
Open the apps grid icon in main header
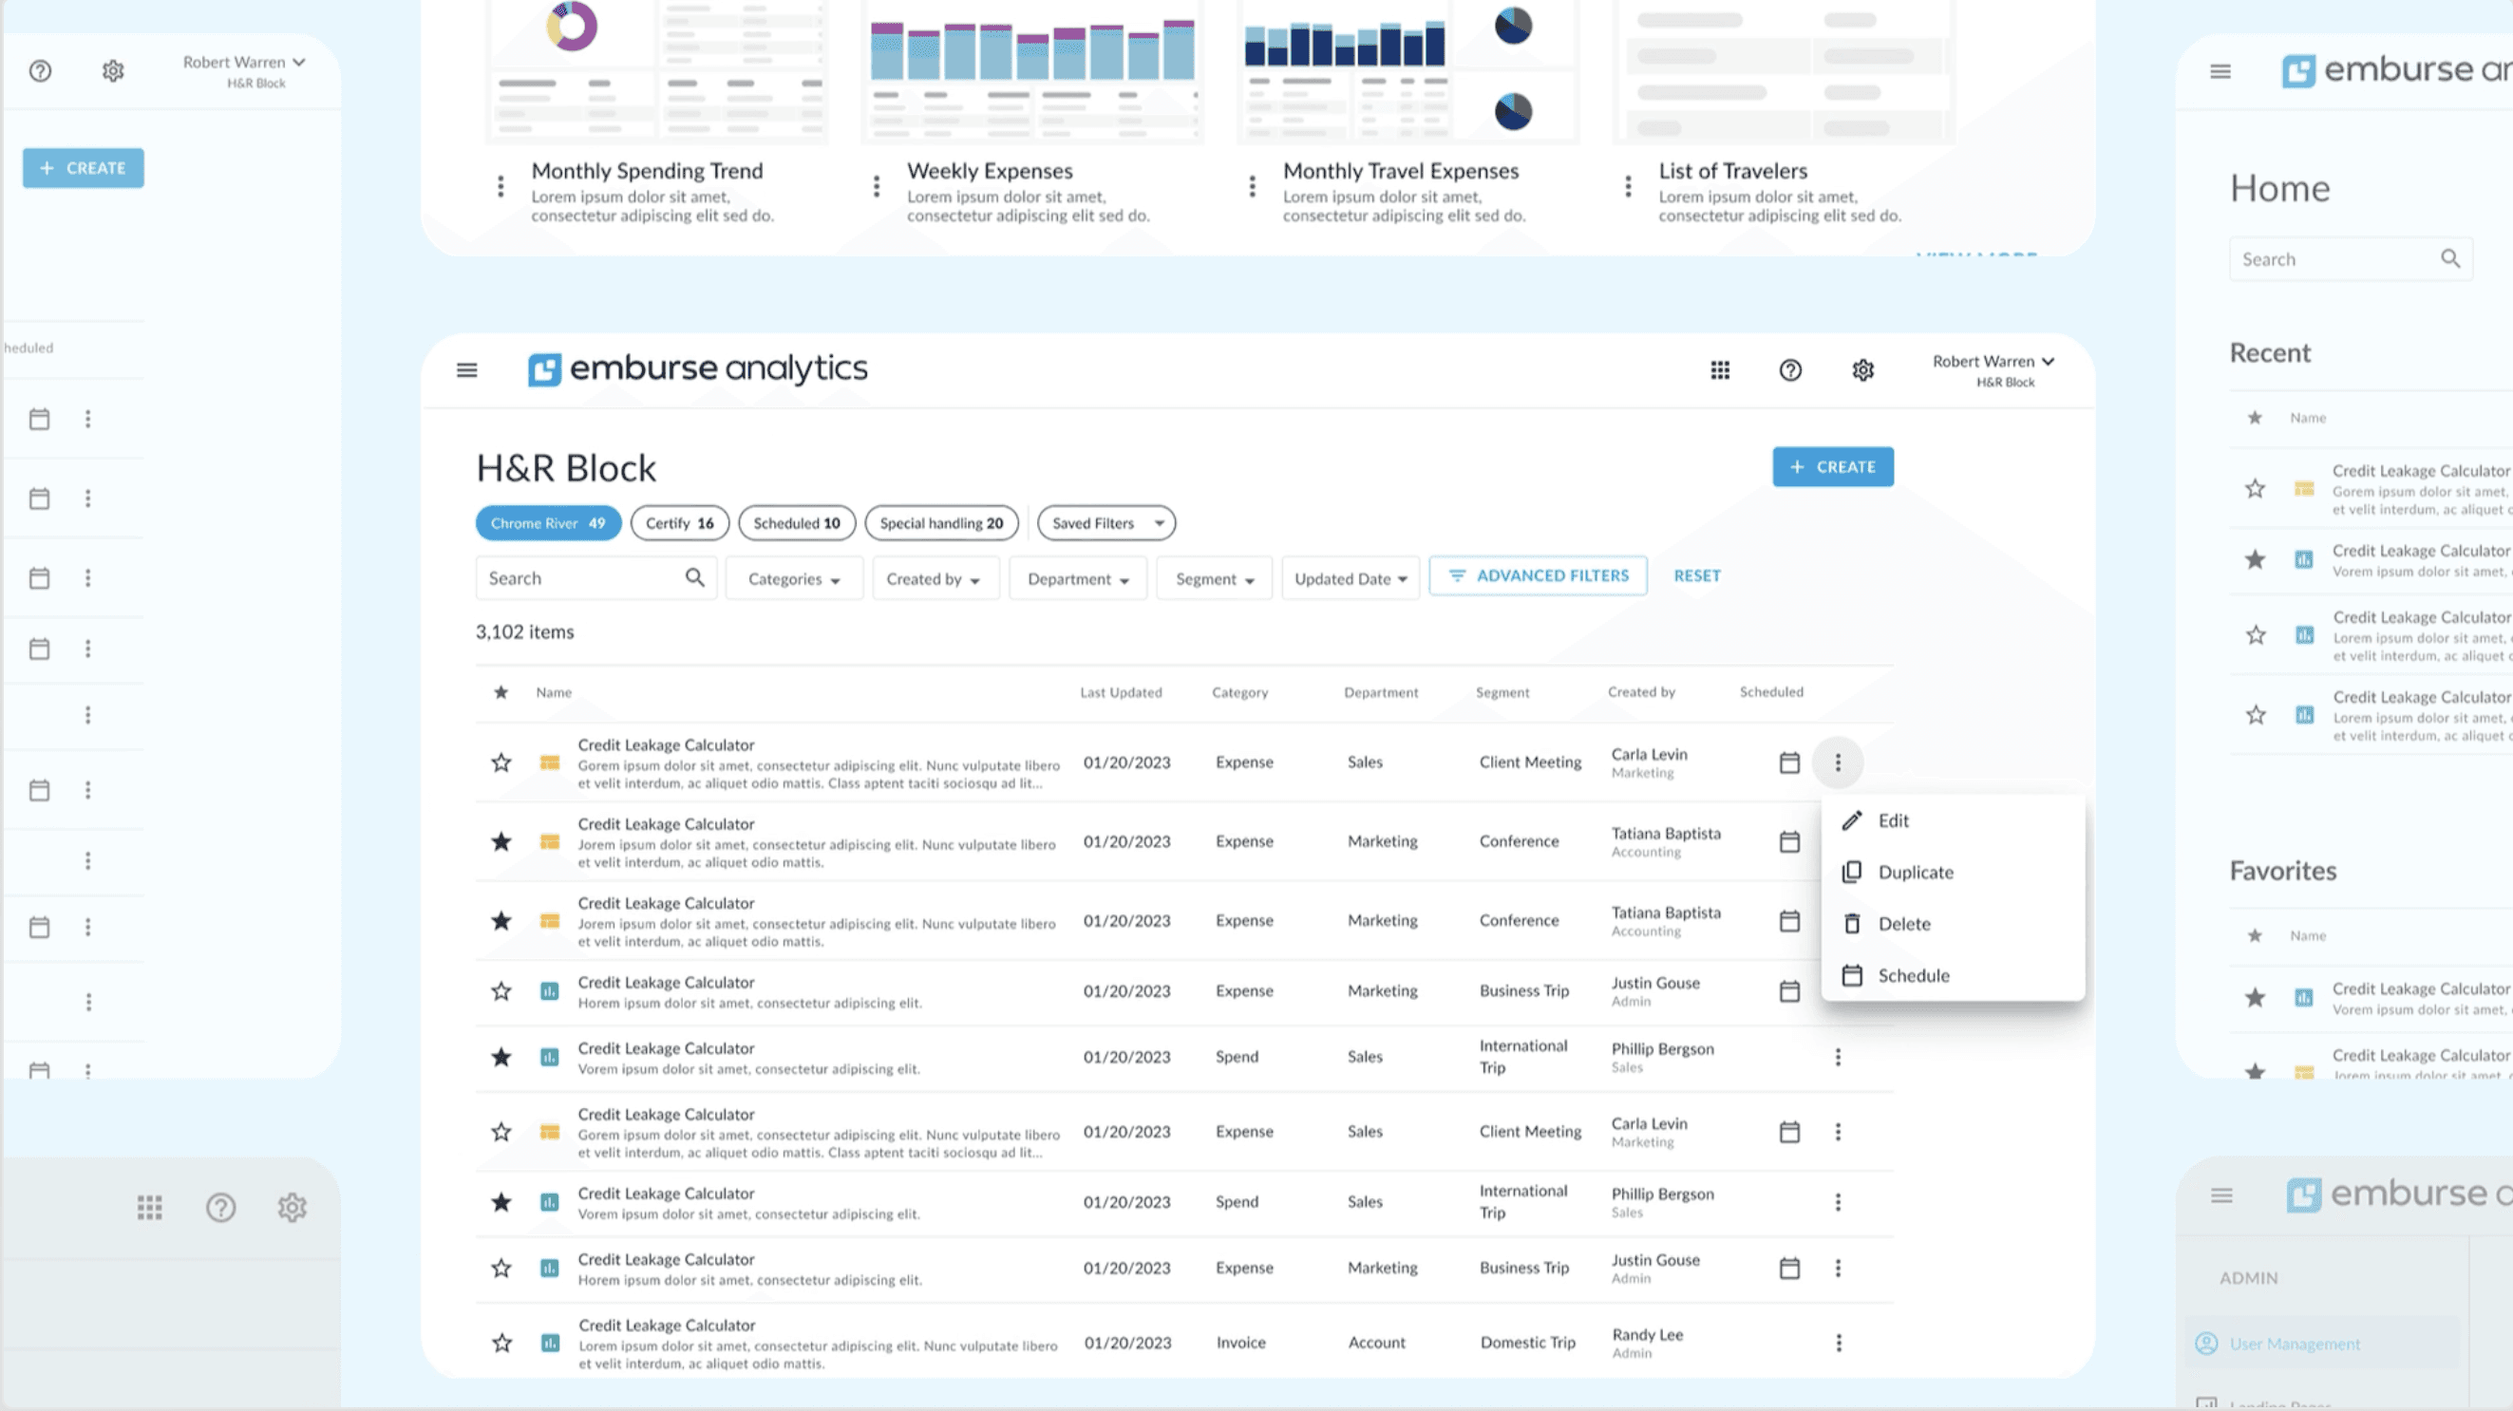coord(1720,370)
